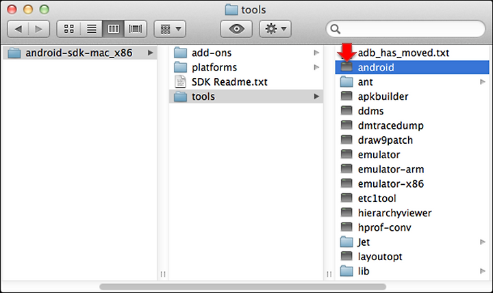
Task: Click the 'hprof-conv' file name
Action: click(x=384, y=228)
